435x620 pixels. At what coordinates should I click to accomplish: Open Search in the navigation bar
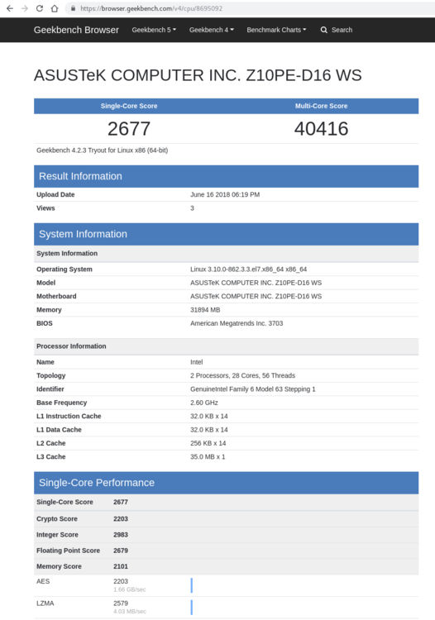pyautogui.click(x=336, y=30)
